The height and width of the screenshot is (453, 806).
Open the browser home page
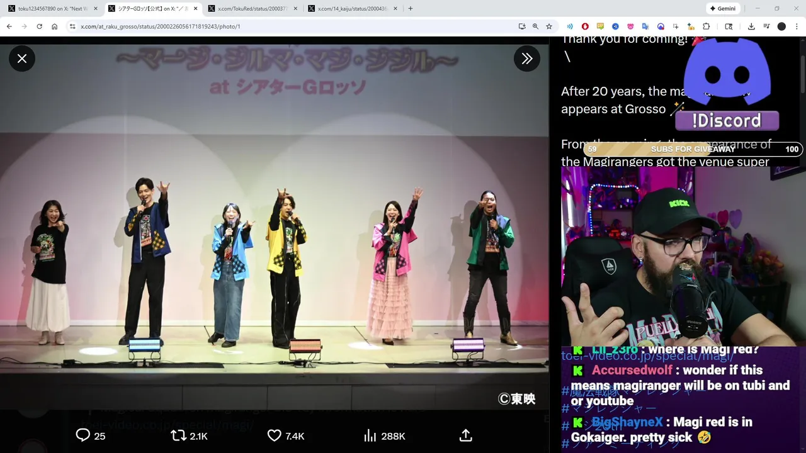(54, 26)
